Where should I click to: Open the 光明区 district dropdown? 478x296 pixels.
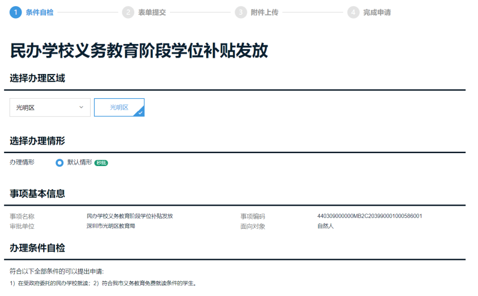pyautogui.click(x=50, y=107)
